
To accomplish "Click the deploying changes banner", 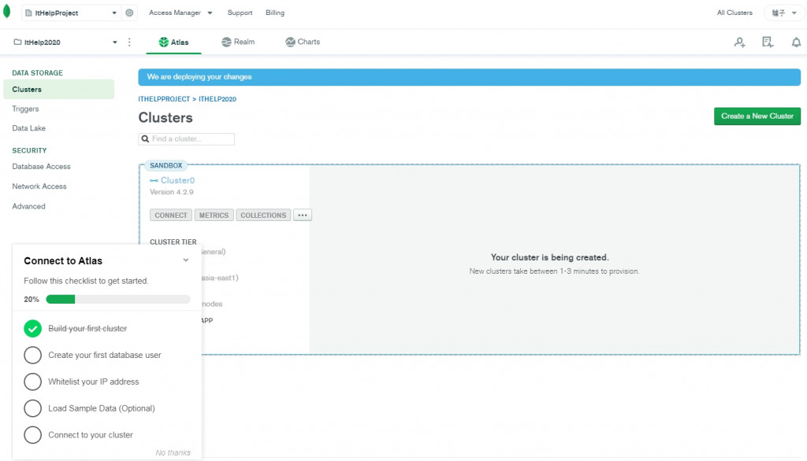I will click(x=470, y=77).
